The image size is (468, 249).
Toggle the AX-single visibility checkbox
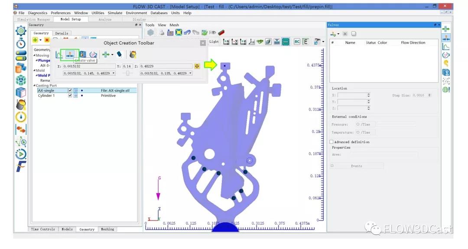[x=70, y=90]
